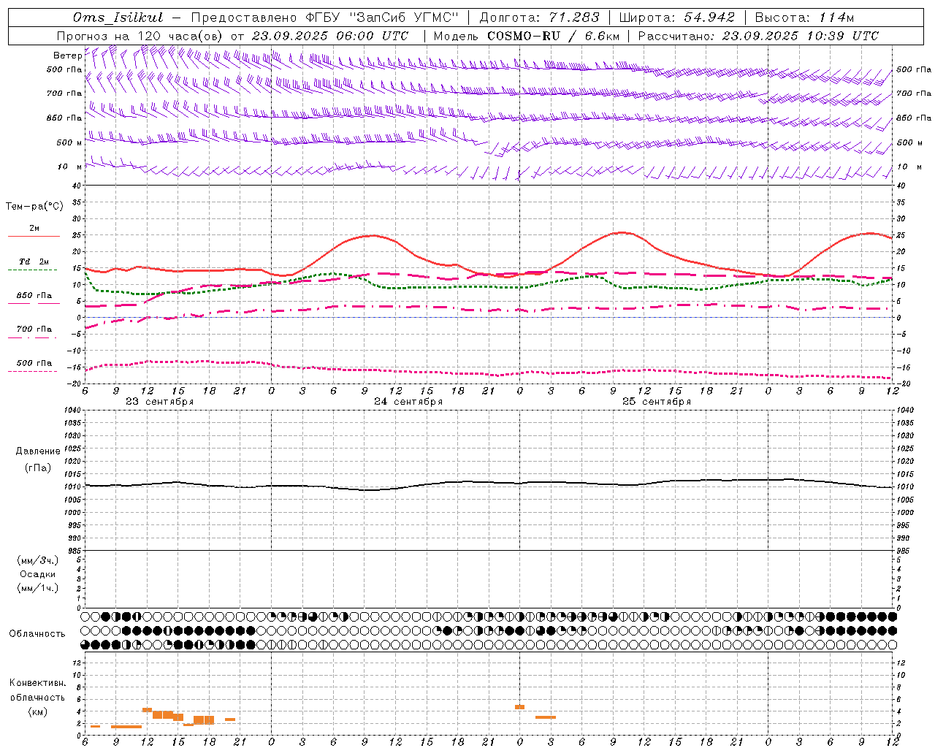Click the '500 м' wind level label on the left
935x748 pixels.
(x=69, y=142)
